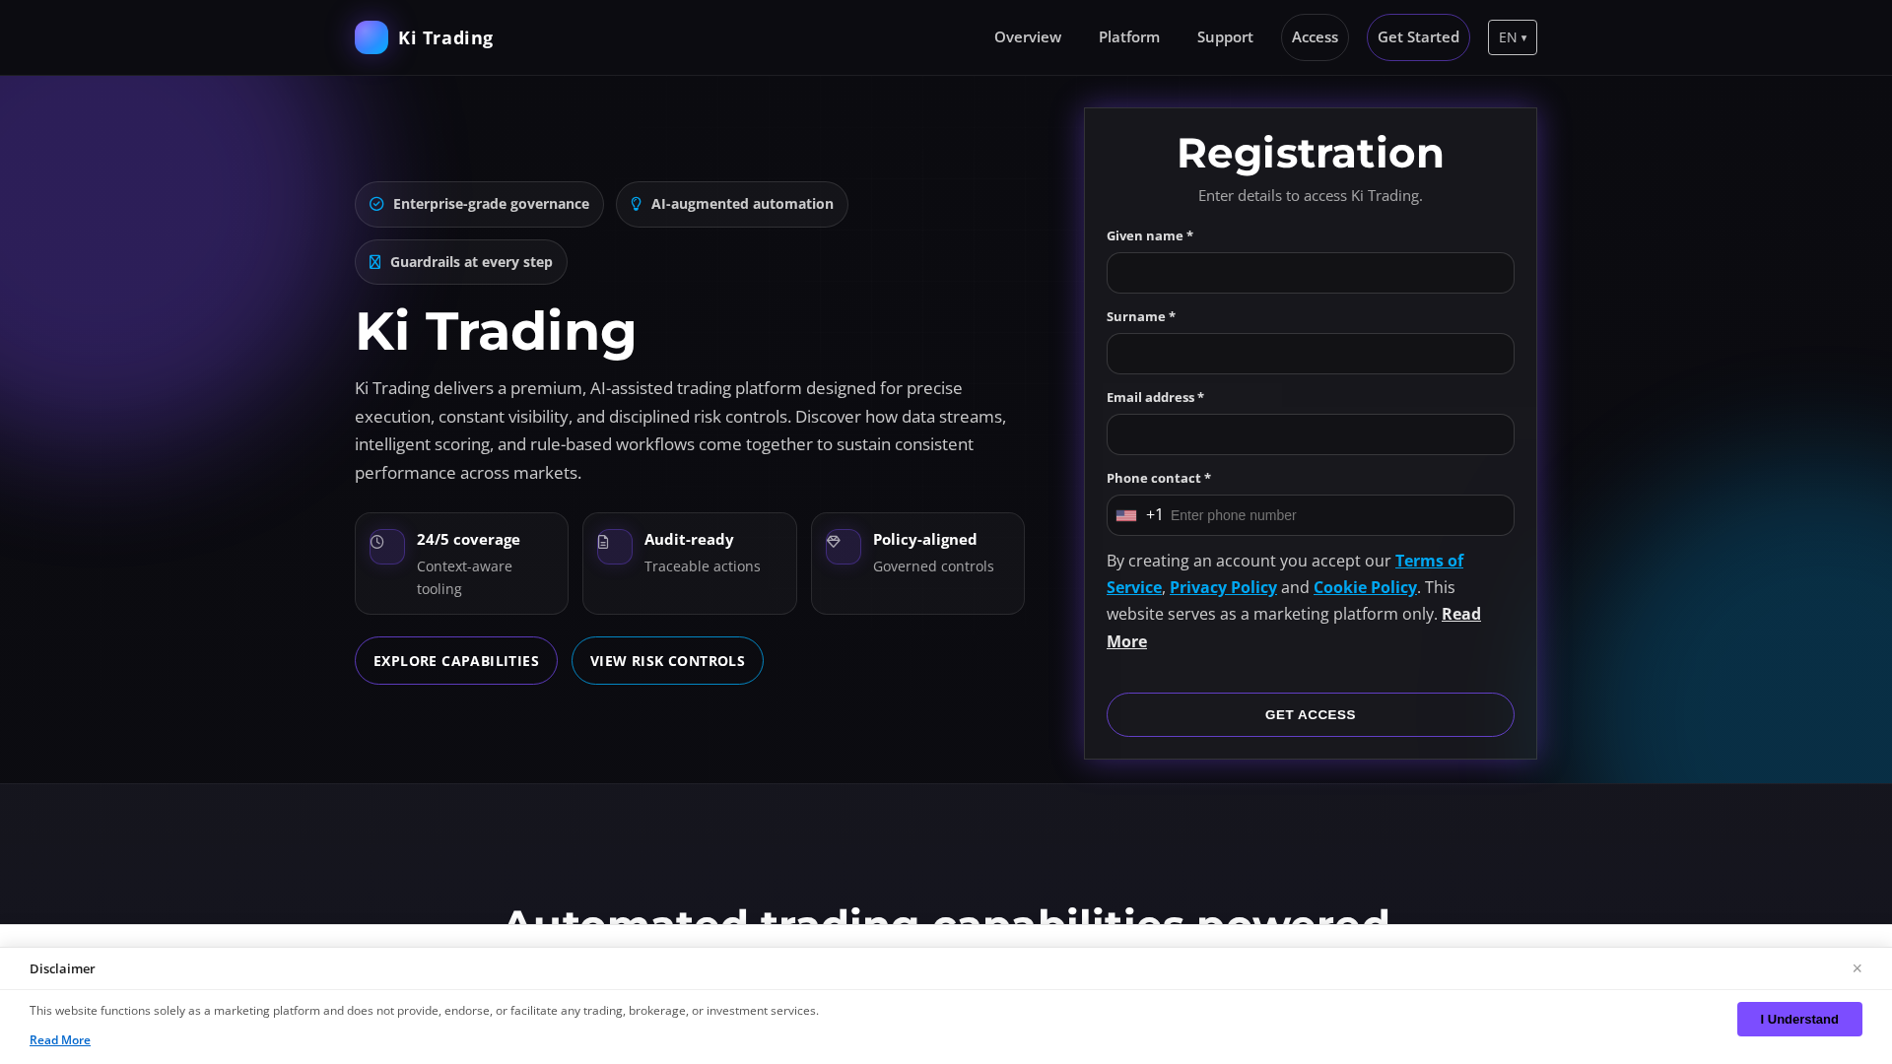Focus the Given name input field
The image size is (1892, 1064).
coord(1311,273)
